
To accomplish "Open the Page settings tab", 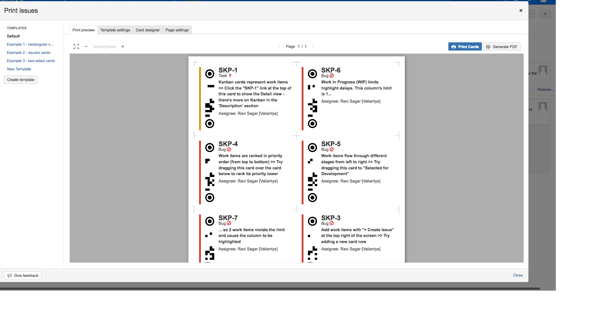I will [177, 30].
